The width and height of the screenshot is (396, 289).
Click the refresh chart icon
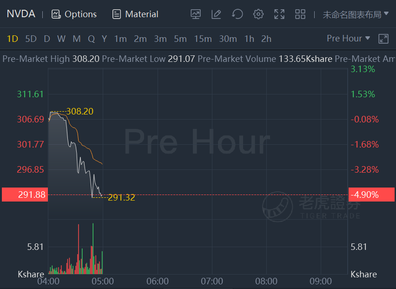[238, 14]
